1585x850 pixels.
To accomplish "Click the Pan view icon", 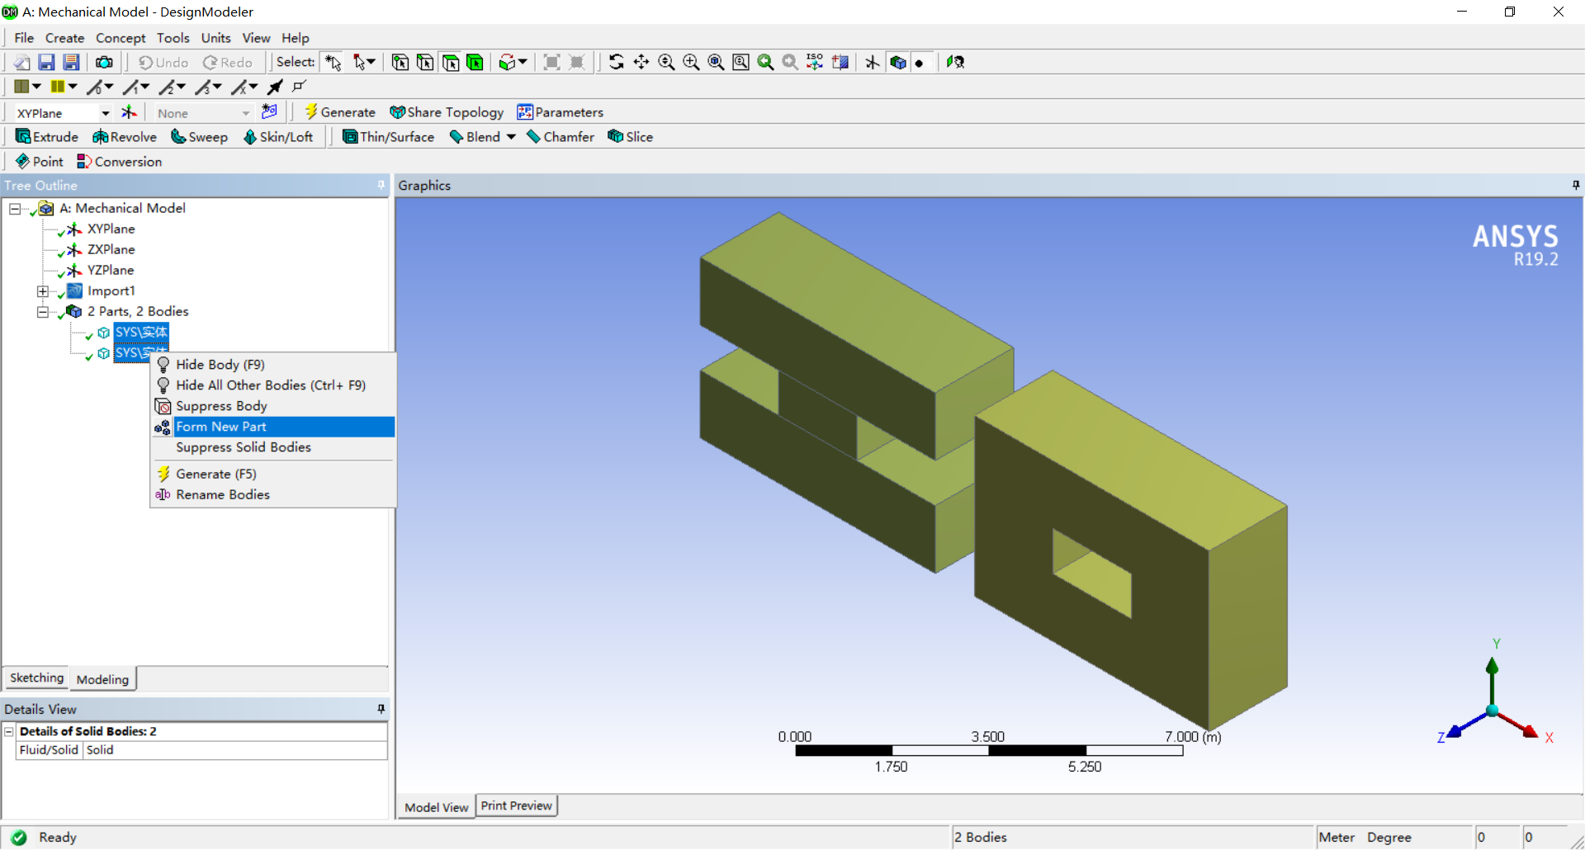I will (641, 63).
